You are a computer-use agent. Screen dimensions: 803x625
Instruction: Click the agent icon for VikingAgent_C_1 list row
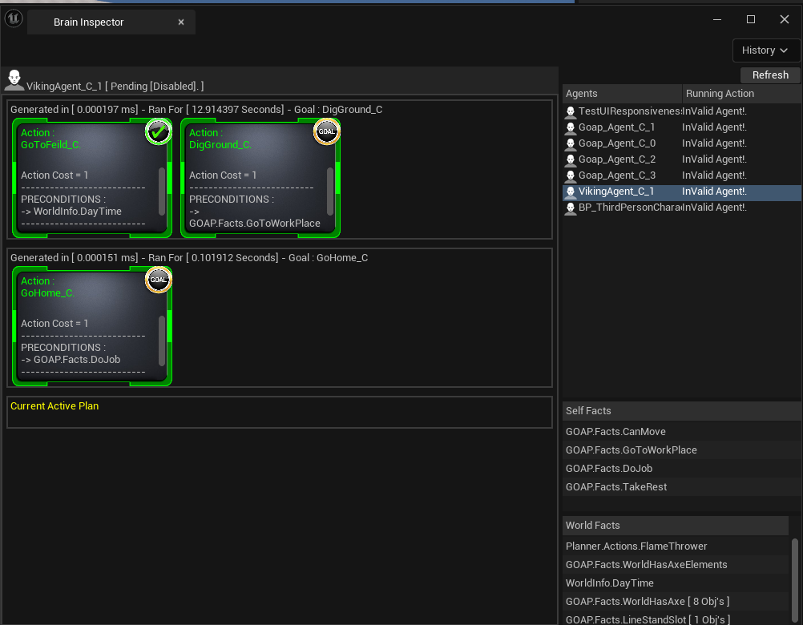pos(571,192)
